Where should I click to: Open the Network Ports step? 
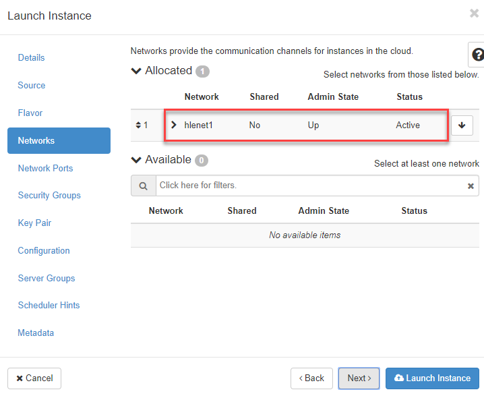45,168
